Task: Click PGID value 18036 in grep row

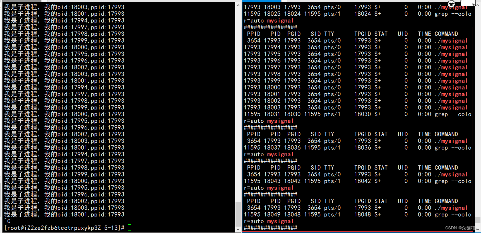Action: pyautogui.click(x=292, y=147)
